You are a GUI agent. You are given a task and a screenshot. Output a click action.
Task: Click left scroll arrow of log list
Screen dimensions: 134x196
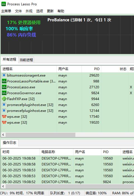click(x=3, y=186)
